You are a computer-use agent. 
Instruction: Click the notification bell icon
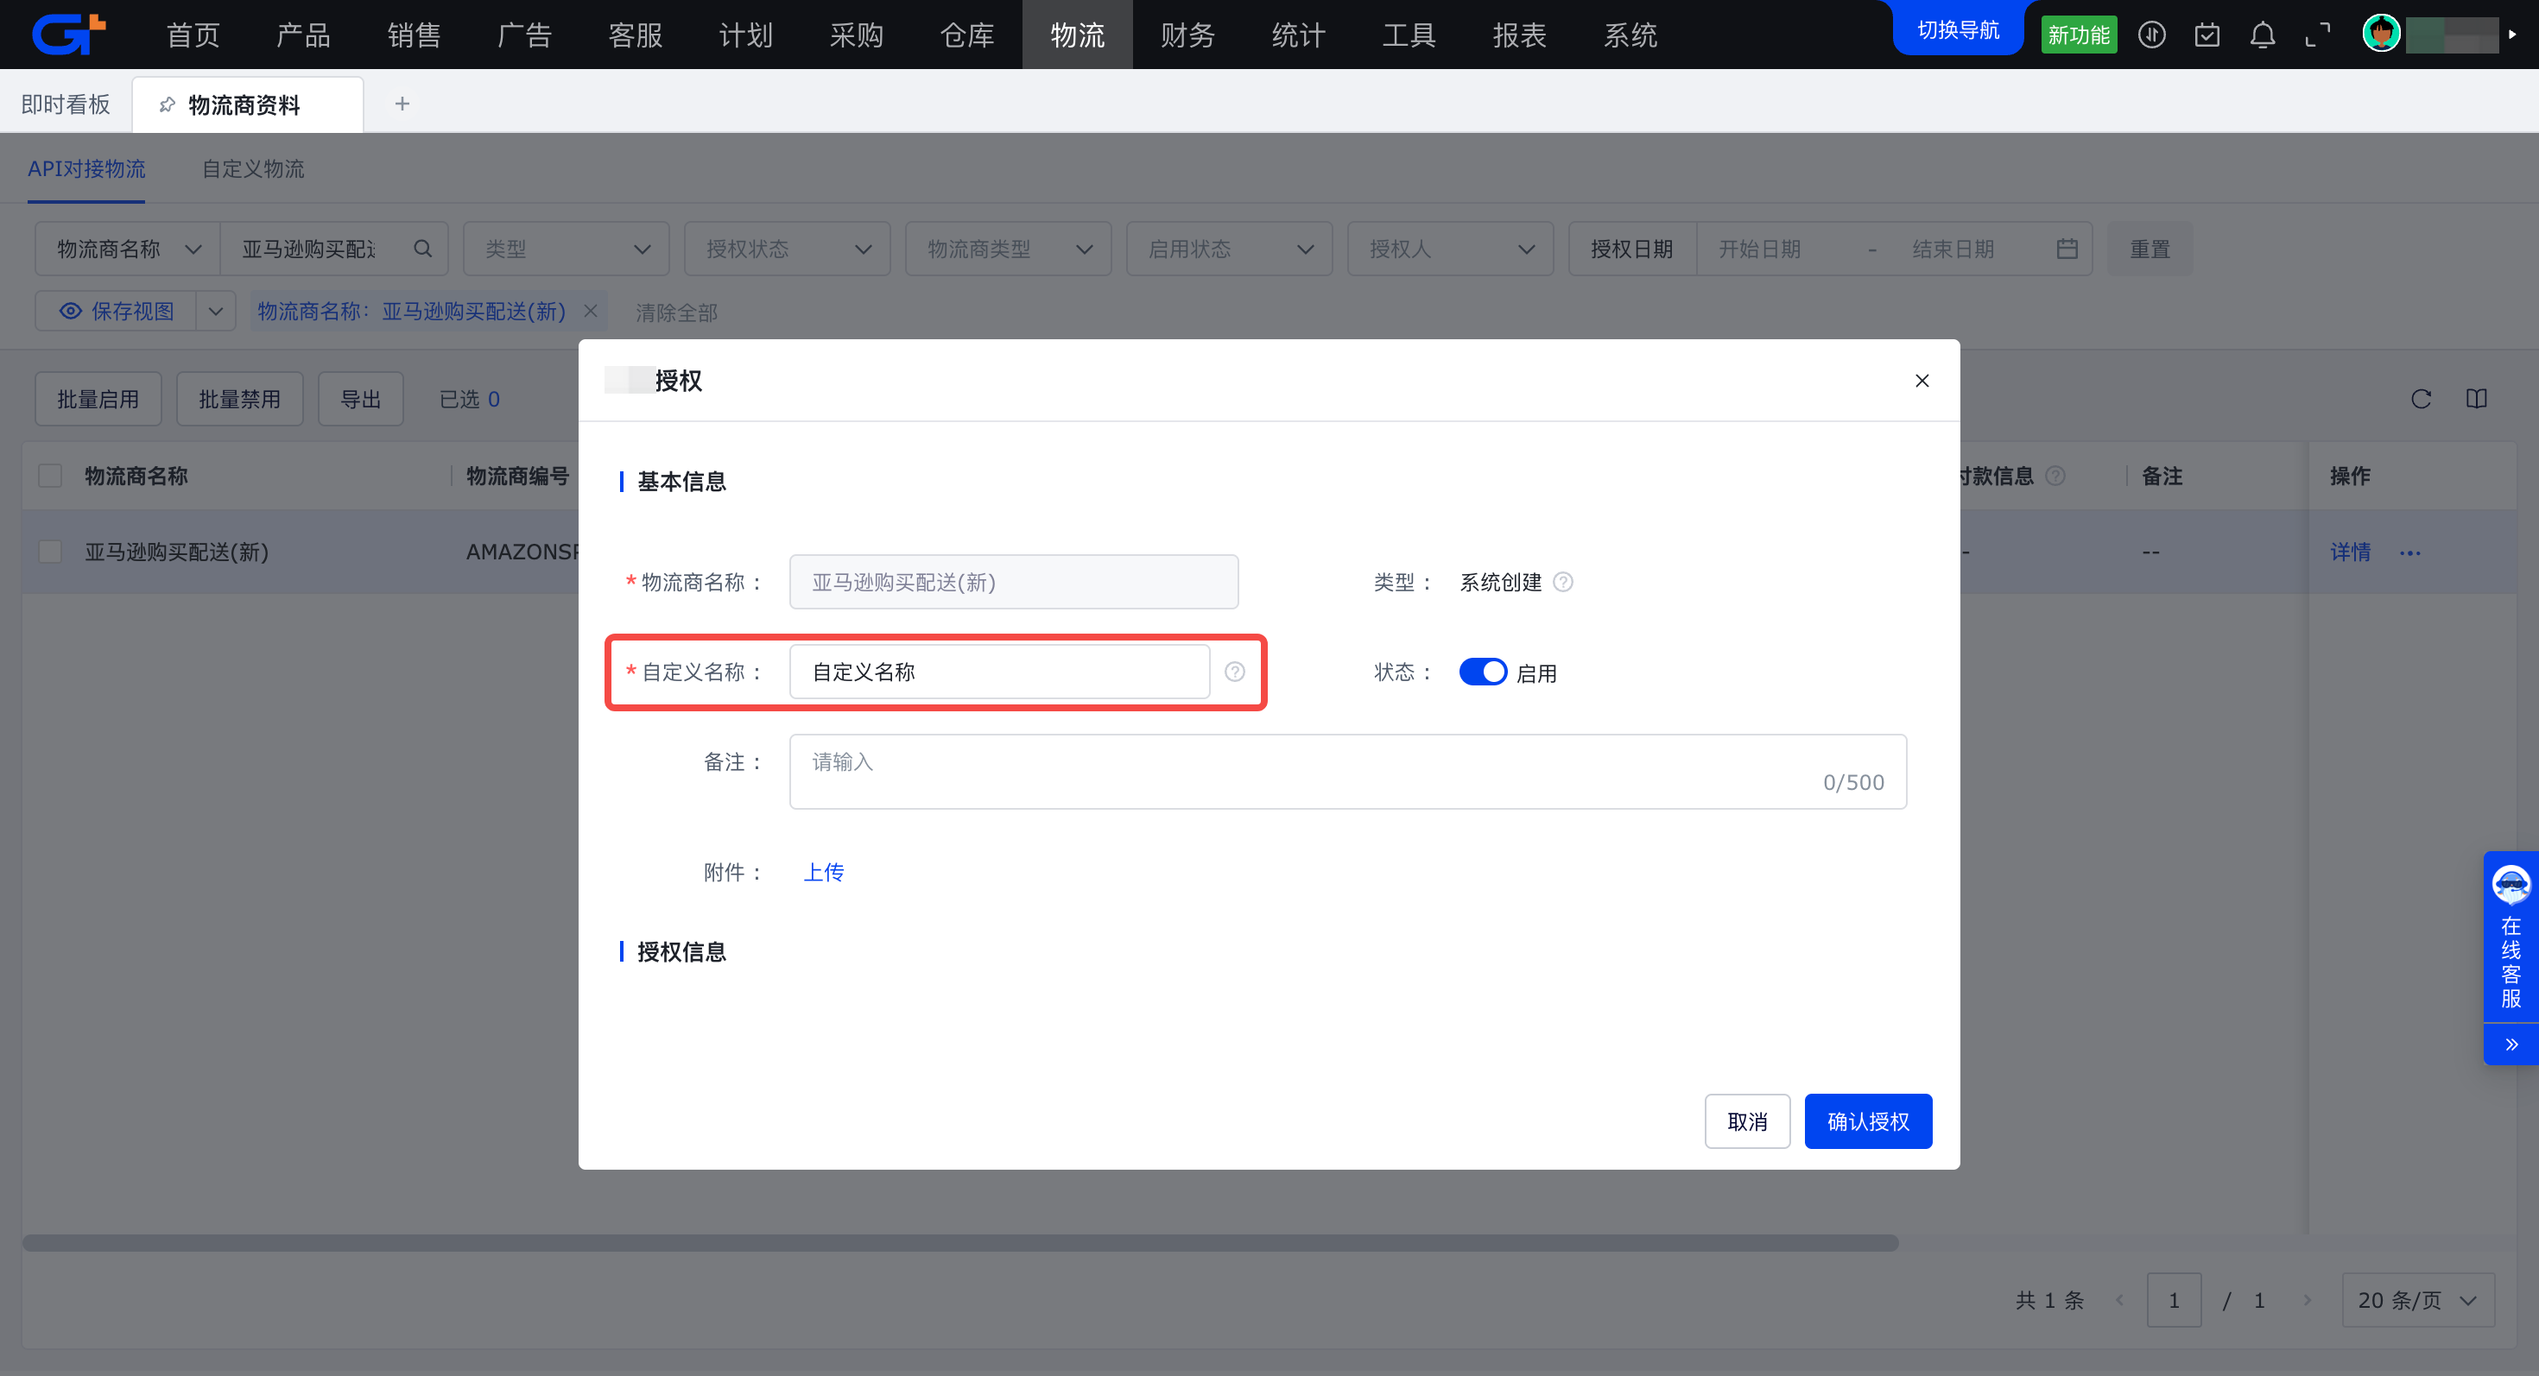tap(2262, 35)
